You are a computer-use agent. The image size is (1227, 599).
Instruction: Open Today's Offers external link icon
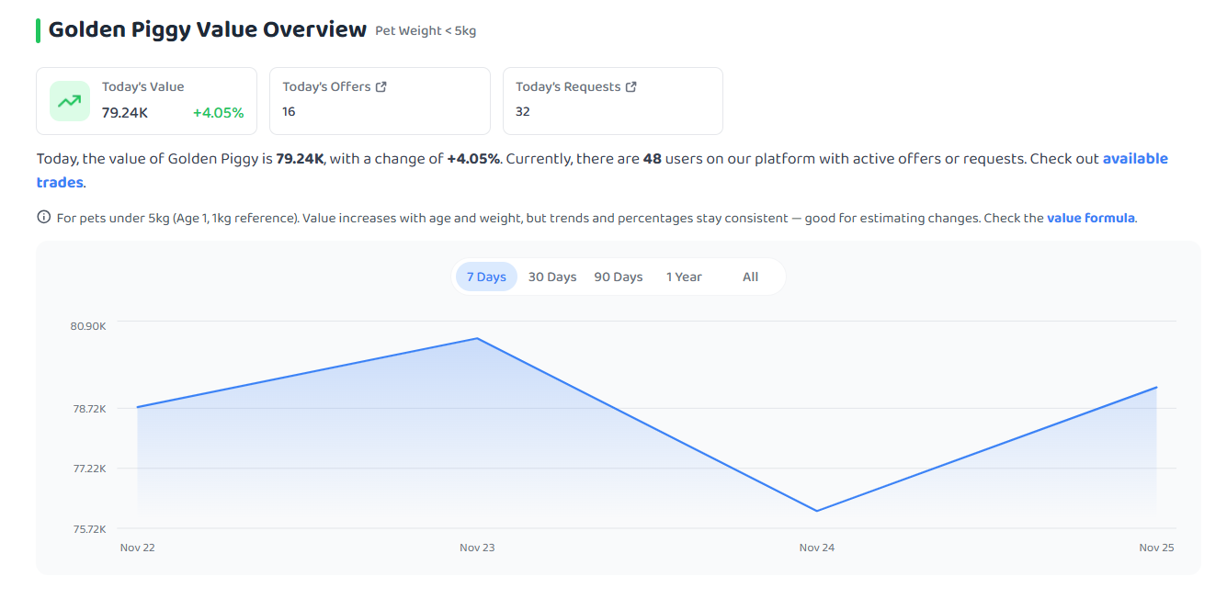(x=381, y=86)
